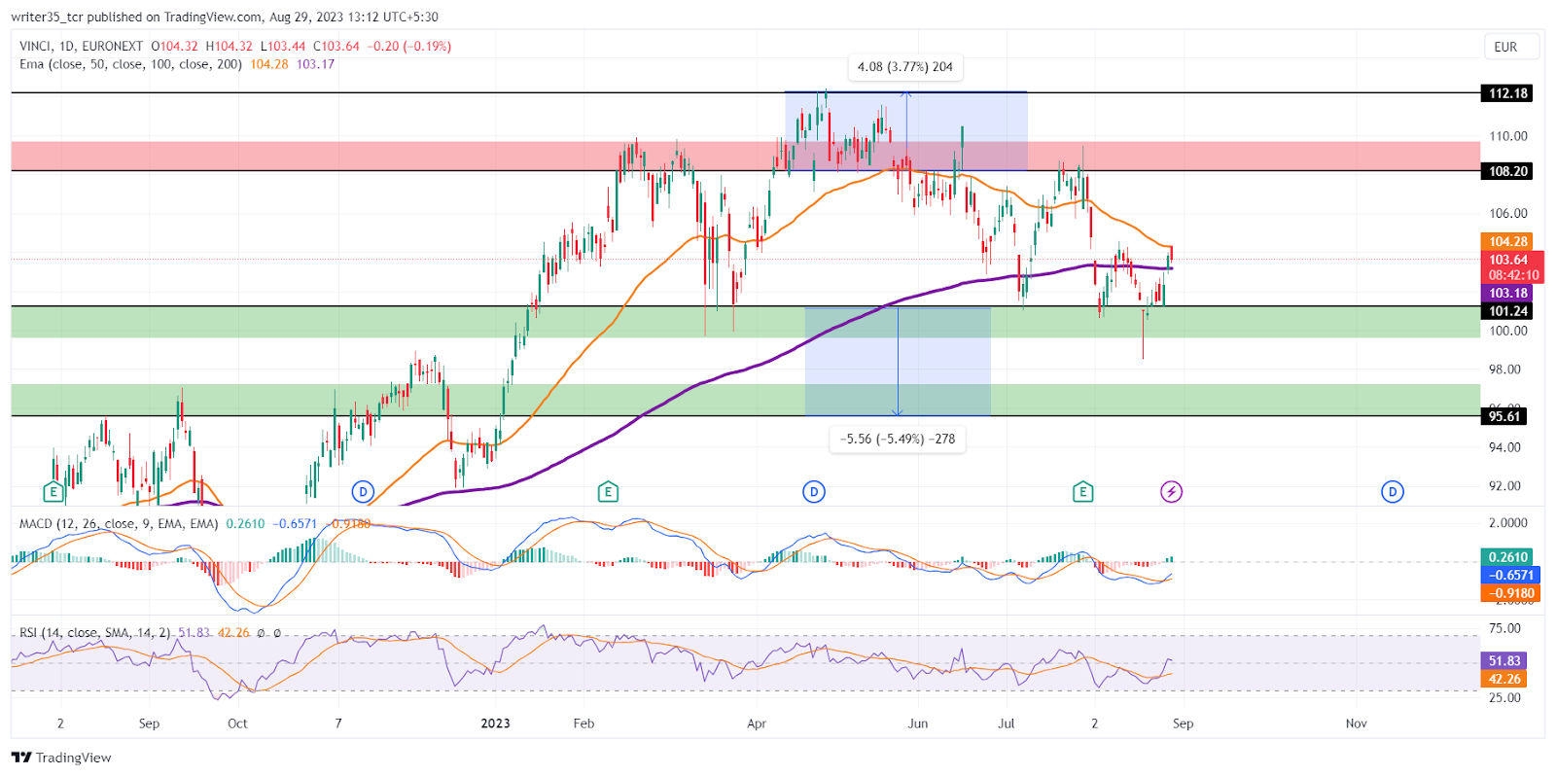The width and height of the screenshot is (1556, 776).
Task: Click the 112.18 price line label
Action: tap(1507, 93)
